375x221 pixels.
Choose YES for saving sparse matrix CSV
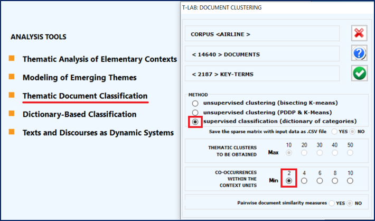(x=334, y=132)
